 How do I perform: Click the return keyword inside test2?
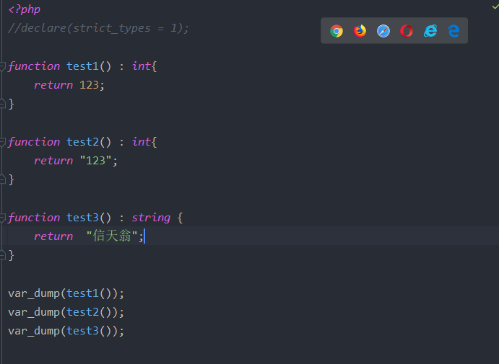[x=53, y=161]
